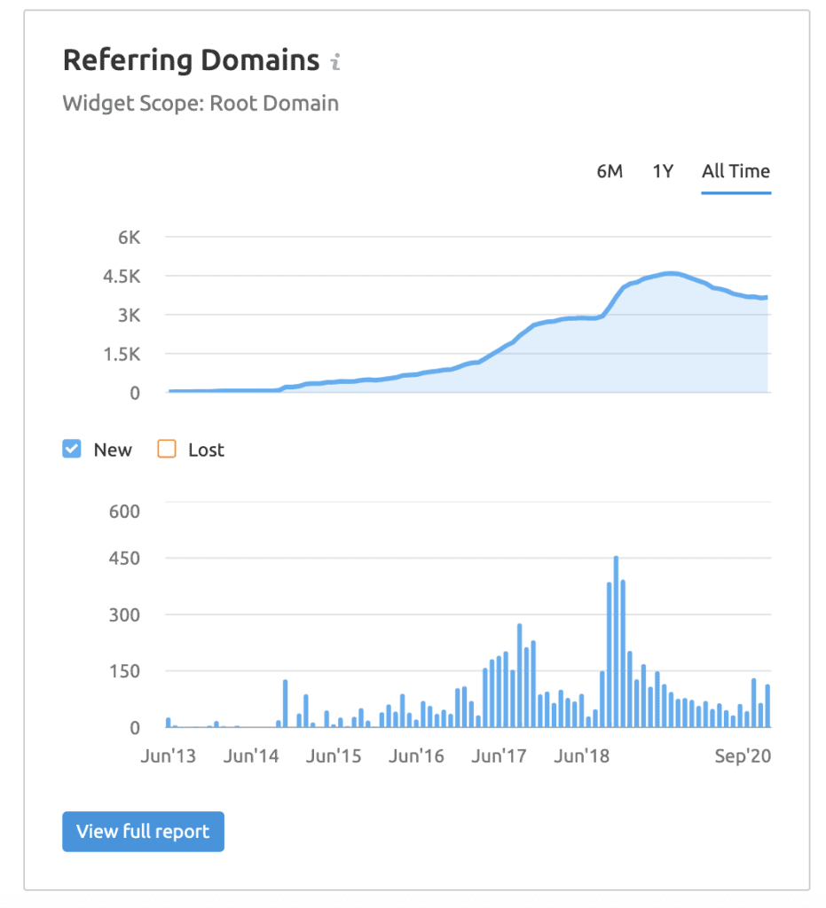826x908 pixels.
Task: Click the Jun'15 axis label
Action: pos(334,756)
